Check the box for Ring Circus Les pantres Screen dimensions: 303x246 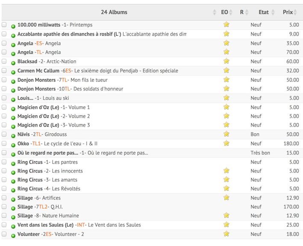tap(4, 162)
